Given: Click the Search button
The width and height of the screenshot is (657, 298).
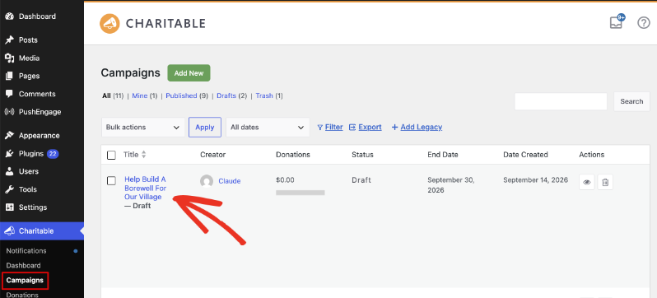Looking at the screenshot, I should pyautogui.click(x=631, y=101).
